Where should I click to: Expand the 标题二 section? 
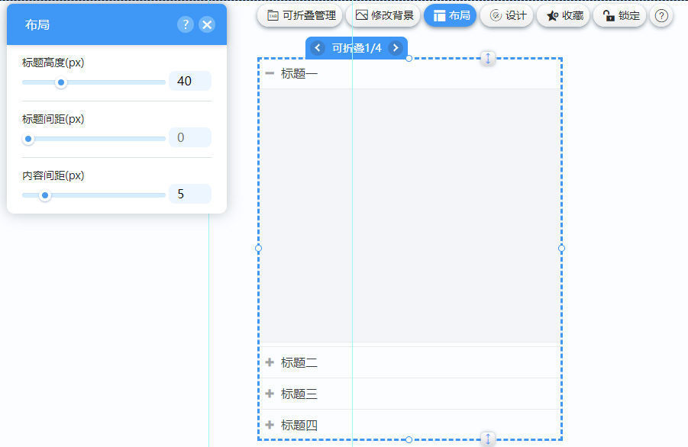click(270, 362)
